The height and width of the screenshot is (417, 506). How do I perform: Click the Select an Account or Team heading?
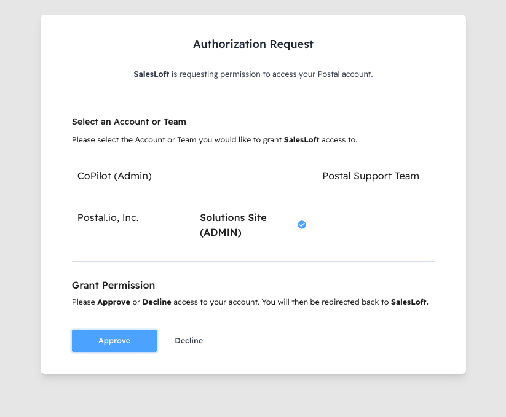tap(129, 122)
